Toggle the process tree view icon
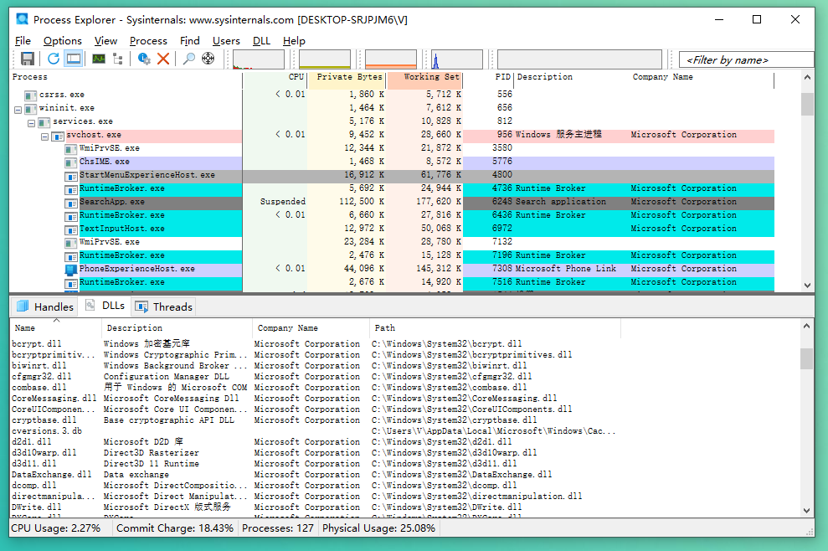Image resolution: width=828 pixels, height=551 pixels. coord(118,59)
